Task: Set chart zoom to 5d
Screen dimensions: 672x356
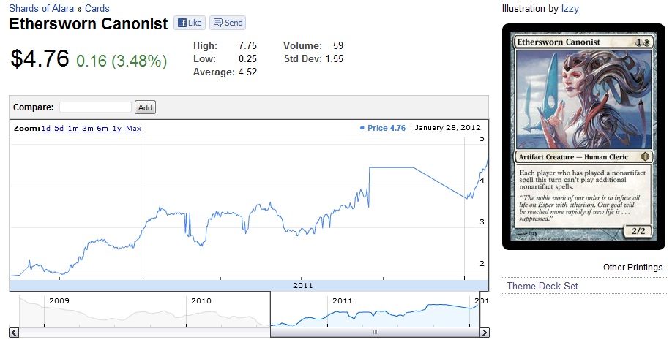Action: (x=59, y=129)
